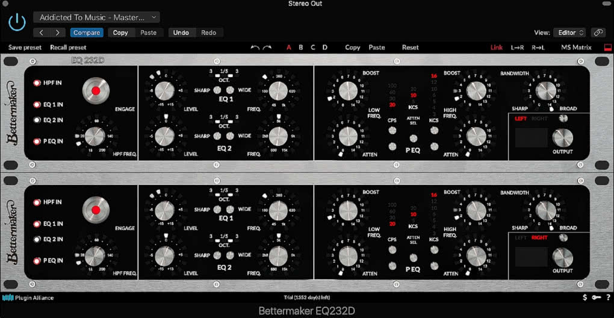Toggle P EQ IN on the top unit
Image resolution: width=614 pixels, height=318 pixels.
[37, 142]
